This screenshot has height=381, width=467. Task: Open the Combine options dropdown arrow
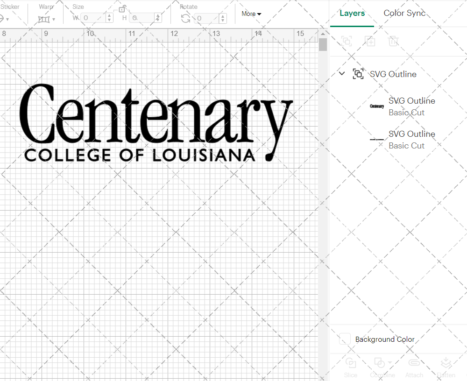click(x=389, y=362)
